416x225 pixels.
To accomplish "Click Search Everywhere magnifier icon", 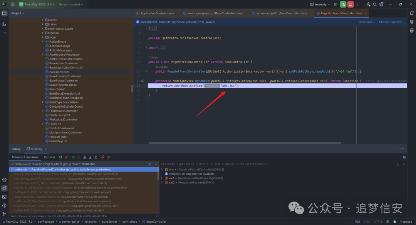I will click(375, 4).
